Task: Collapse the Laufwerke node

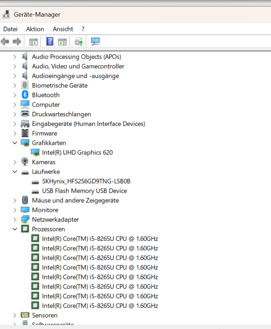Action: pyautogui.click(x=15, y=172)
